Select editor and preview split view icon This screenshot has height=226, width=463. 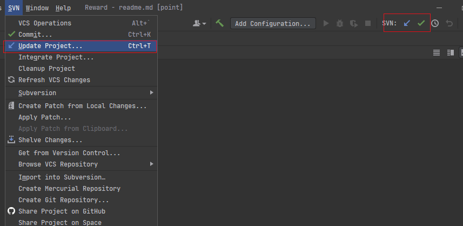tap(450, 52)
